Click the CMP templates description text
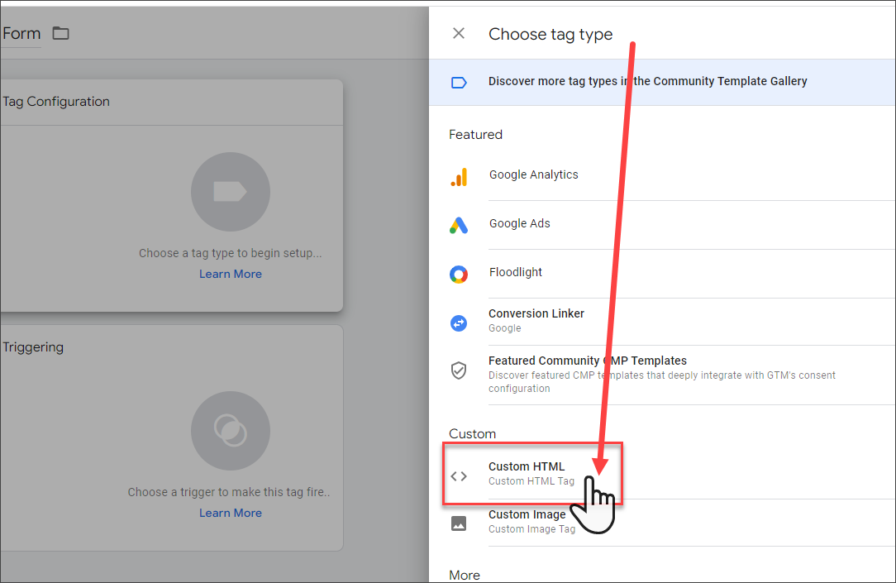 pos(662,381)
